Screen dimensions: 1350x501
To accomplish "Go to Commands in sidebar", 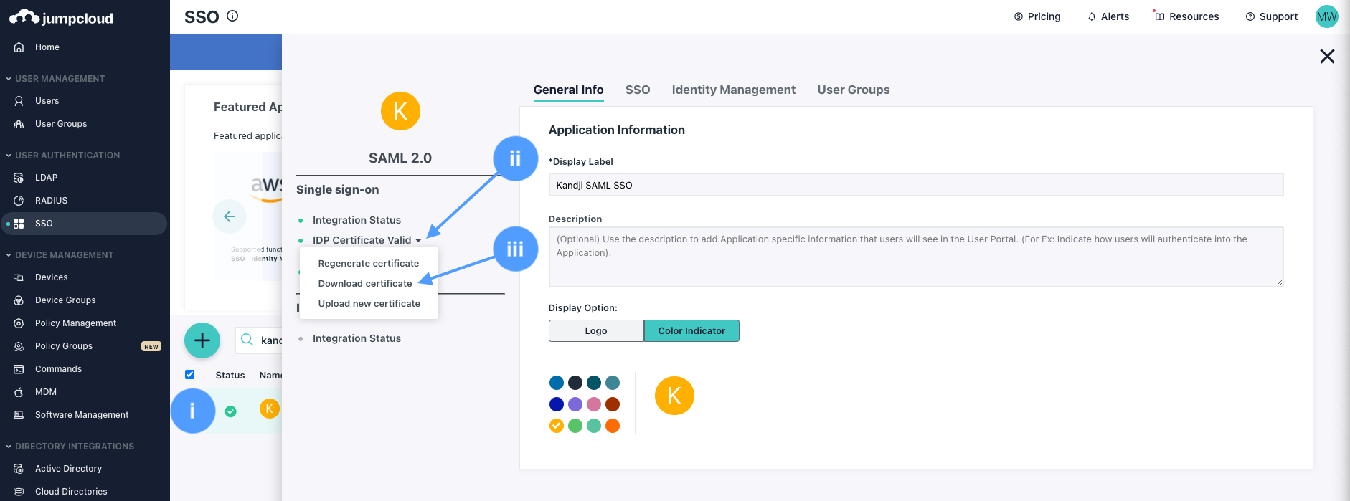I will point(58,369).
